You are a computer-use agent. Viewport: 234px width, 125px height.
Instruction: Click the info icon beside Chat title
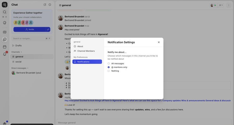coord(50,5)
